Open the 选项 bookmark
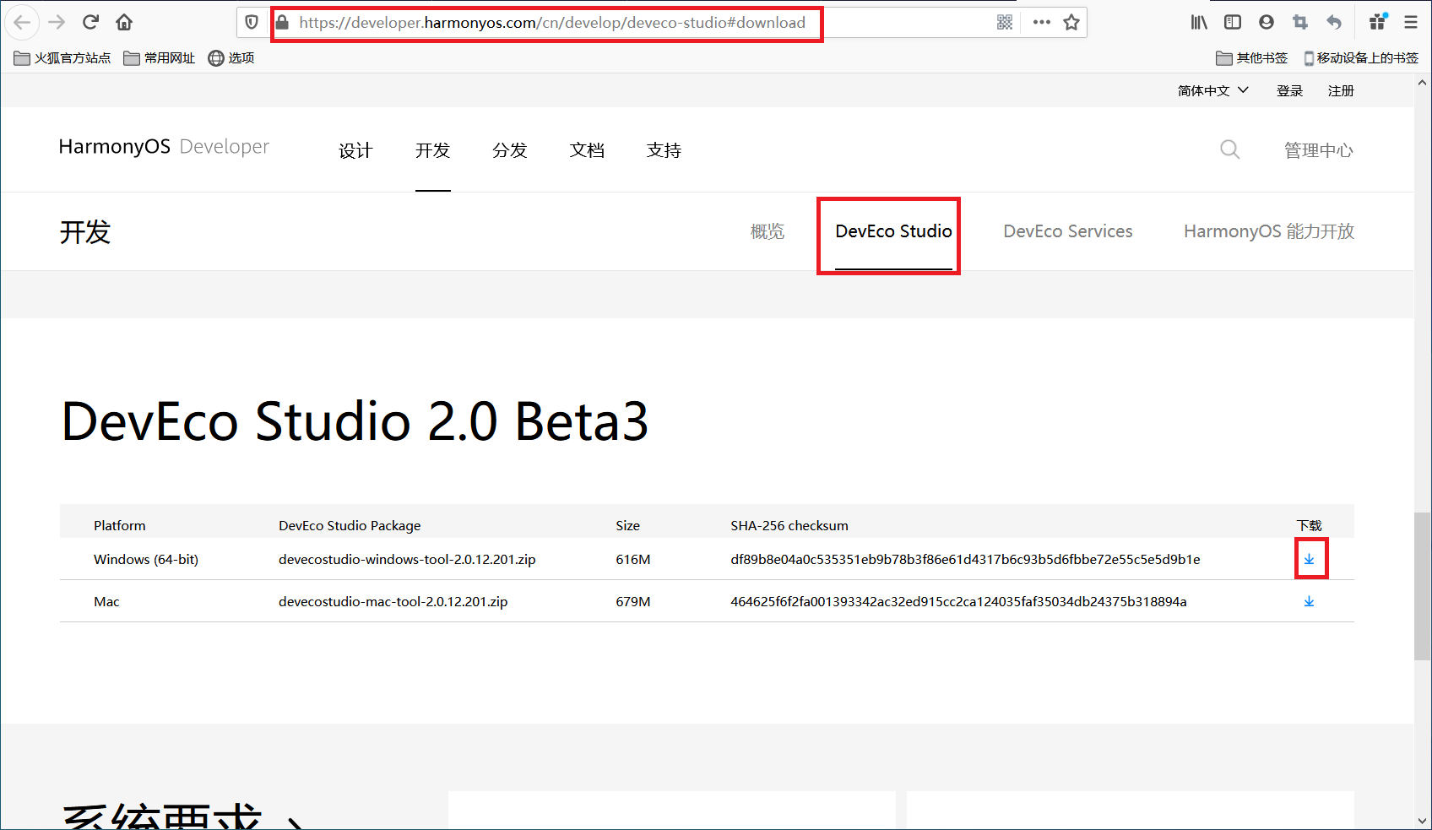Screen dimensions: 1432x830 coord(231,57)
